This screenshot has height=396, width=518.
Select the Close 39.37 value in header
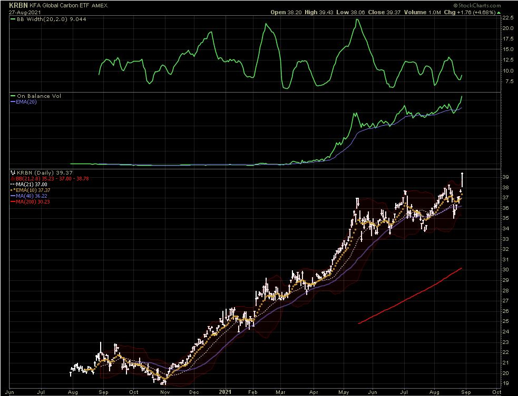(x=384, y=12)
